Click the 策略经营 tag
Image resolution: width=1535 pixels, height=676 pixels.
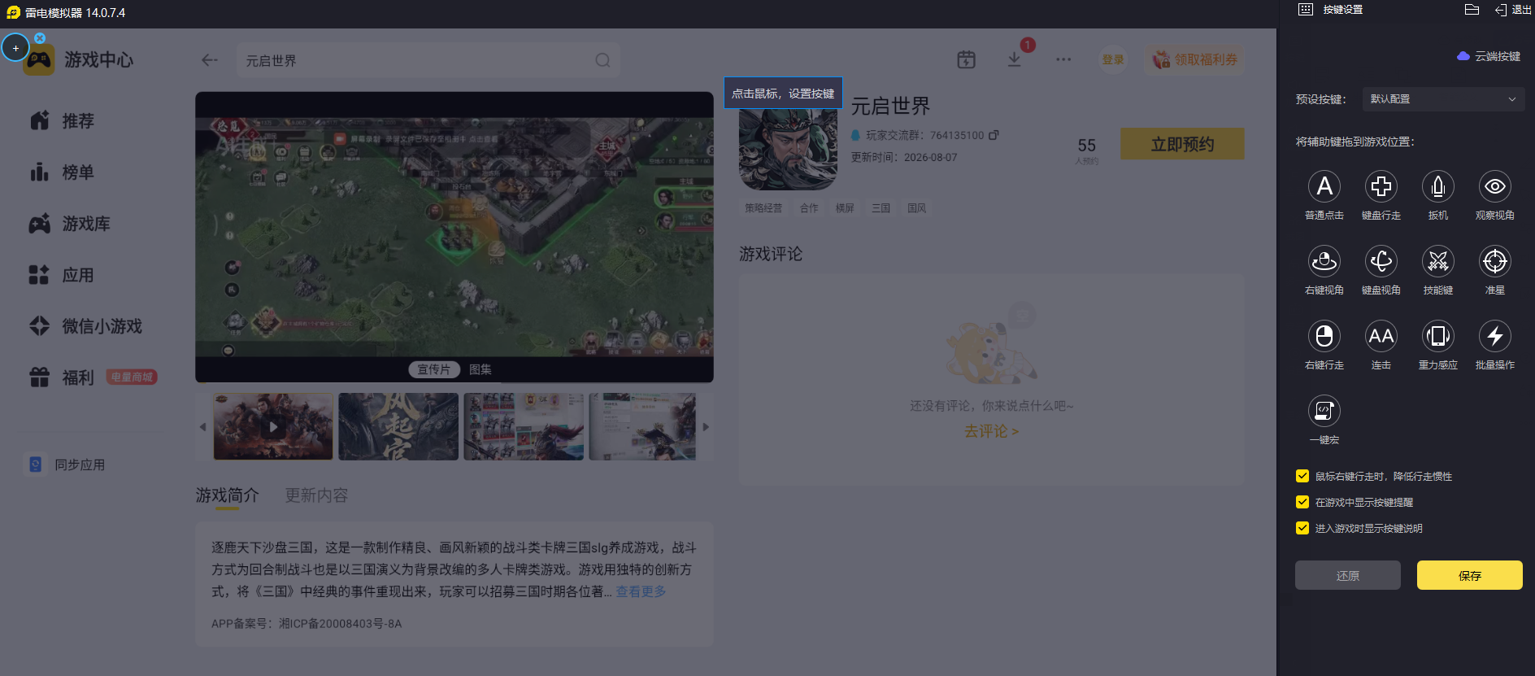point(763,208)
